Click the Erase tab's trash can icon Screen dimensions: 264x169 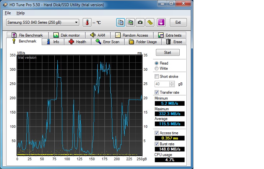coord(168,42)
